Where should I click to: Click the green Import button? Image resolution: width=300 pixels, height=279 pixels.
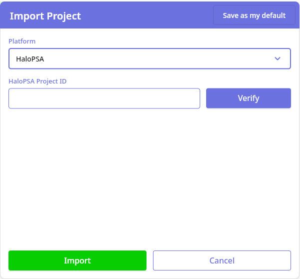[x=77, y=260]
